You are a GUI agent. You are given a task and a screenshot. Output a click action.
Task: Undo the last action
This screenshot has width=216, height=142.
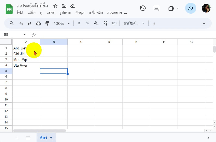click(21, 23)
